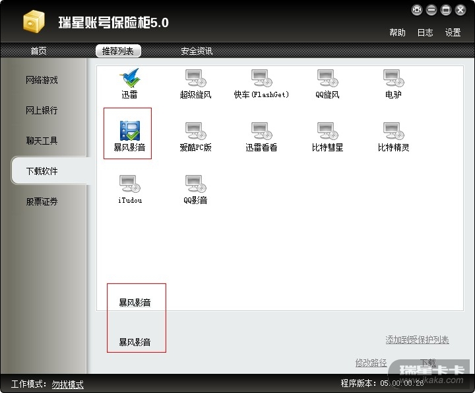Image resolution: width=475 pixels, height=393 pixels.
Task: Open the 设置 menu
Action: point(453,32)
